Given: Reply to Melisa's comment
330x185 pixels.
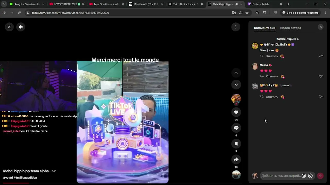Looking at the screenshot, I should 272,76.
